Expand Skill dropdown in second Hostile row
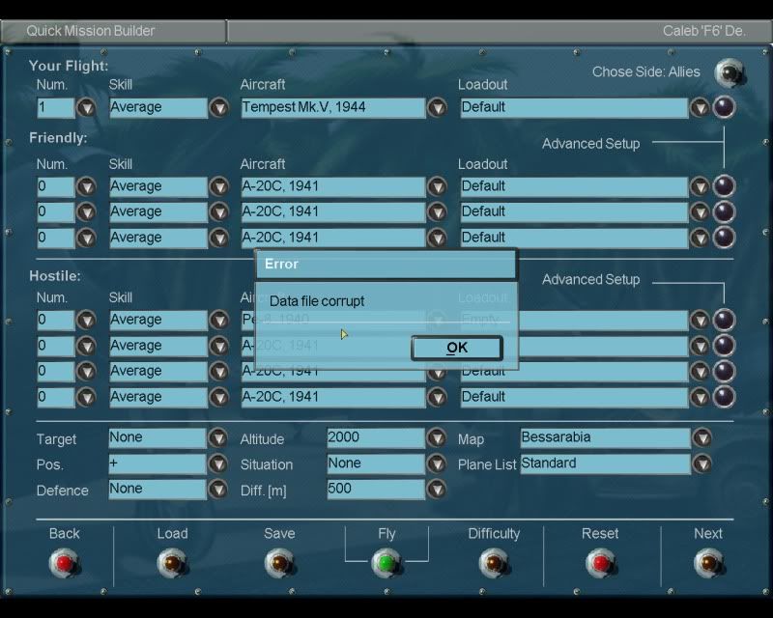Viewport: 773px width, 618px height. [219, 346]
